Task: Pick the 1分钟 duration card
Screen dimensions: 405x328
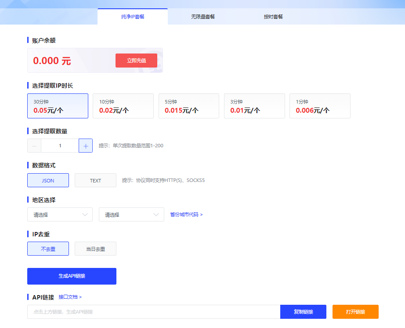Action: coord(320,106)
